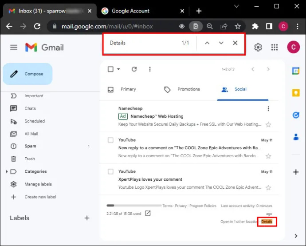
Task: Reload the page in the browser toolbar
Action: [37, 26]
